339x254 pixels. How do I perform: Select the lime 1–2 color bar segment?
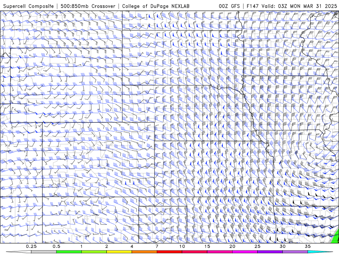(94, 251)
